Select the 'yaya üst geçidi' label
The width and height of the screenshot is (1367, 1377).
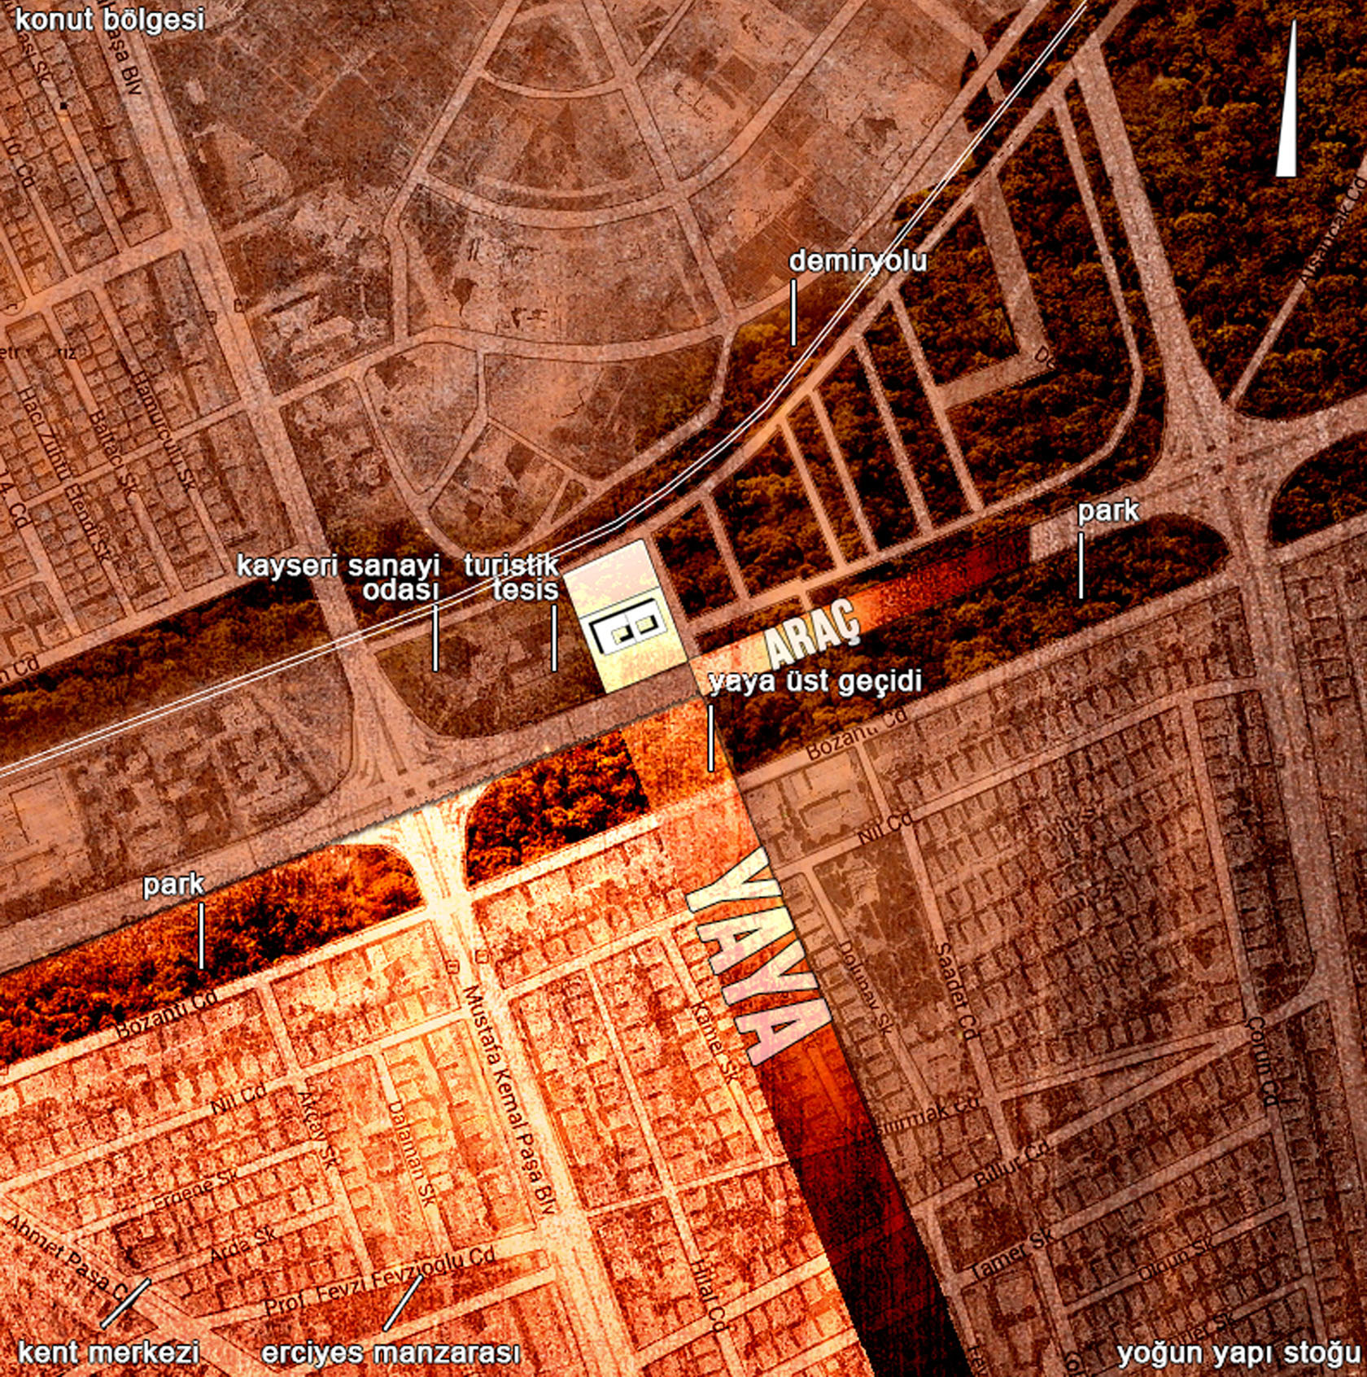point(815,681)
